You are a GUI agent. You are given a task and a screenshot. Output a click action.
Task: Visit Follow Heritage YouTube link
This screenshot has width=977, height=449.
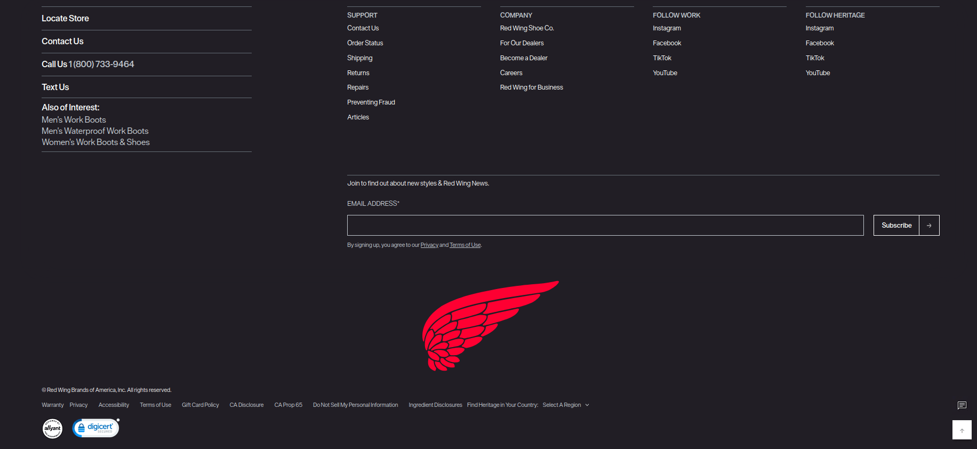tap(818, 73)
